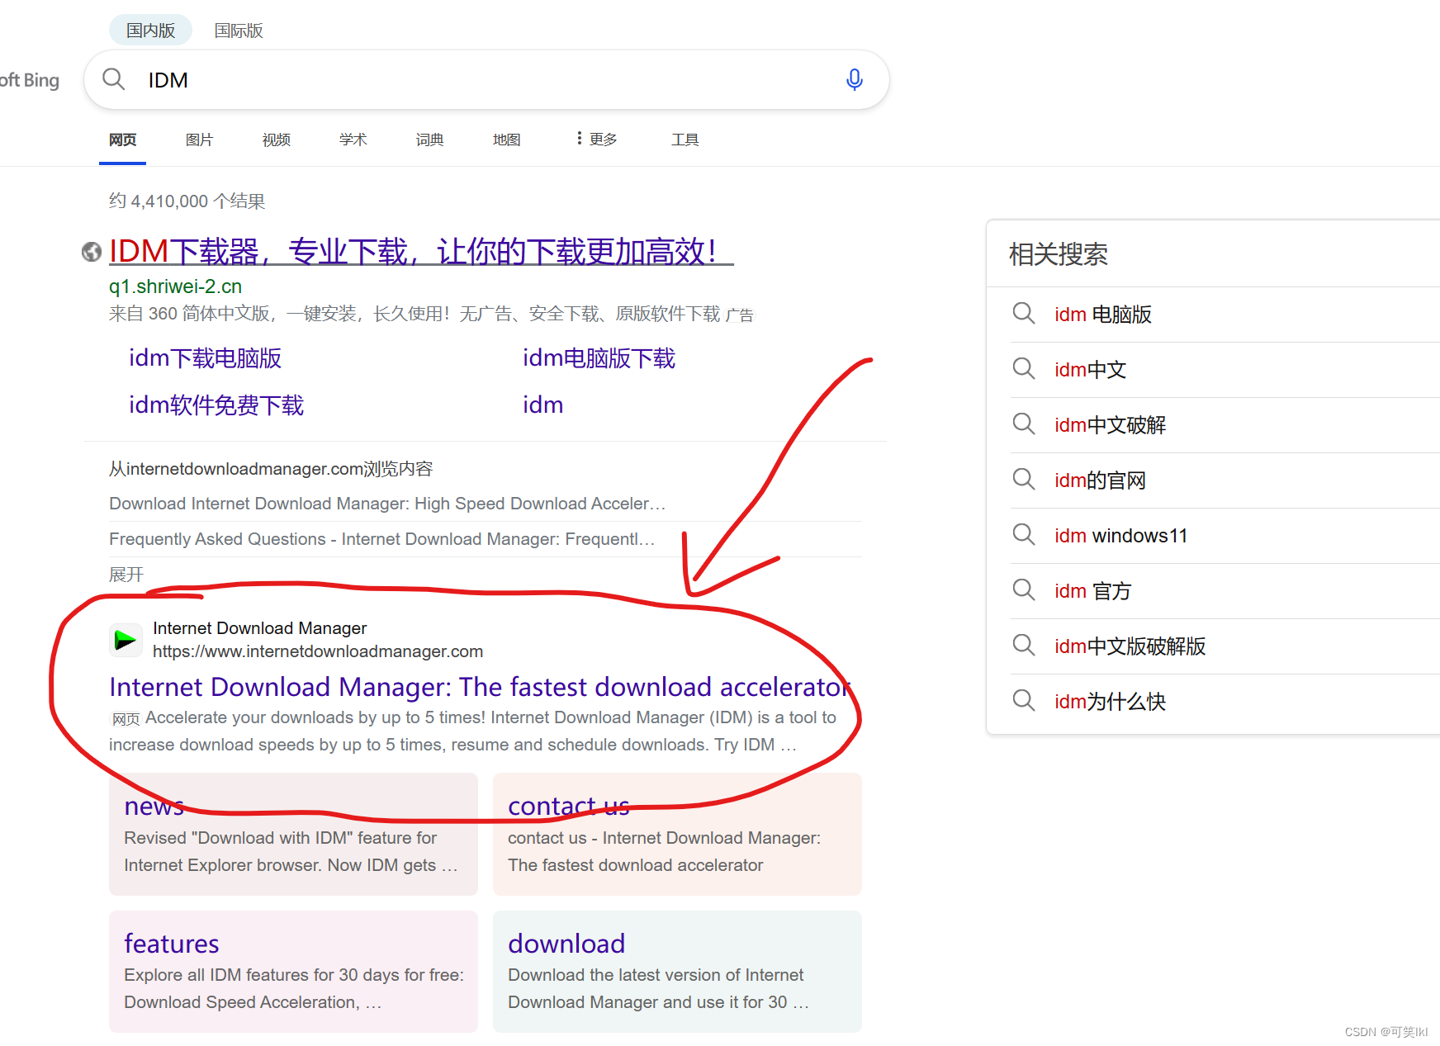Viewport: 1440px width, 1046px height.
Task: Click the globe icon beside the IDM下载器 ad
Action: [x=92, y=252]
